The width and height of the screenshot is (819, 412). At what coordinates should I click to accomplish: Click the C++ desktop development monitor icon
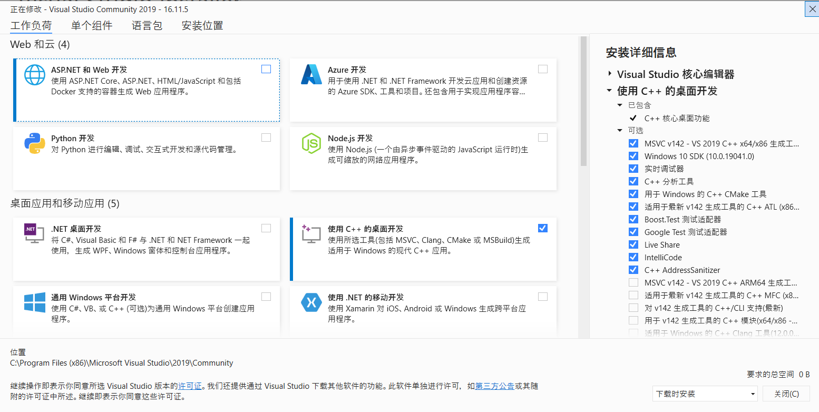click(x=311, y=233)
